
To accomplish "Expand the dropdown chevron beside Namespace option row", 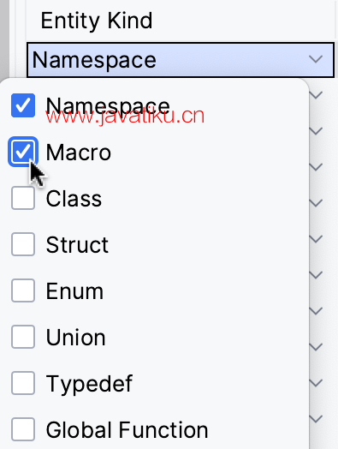I will (x=317, y=95).
